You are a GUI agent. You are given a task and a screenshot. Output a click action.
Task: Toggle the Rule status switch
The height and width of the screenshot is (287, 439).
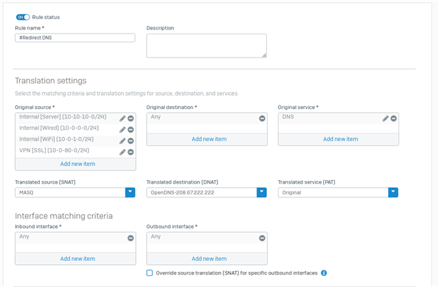[23, 17]
